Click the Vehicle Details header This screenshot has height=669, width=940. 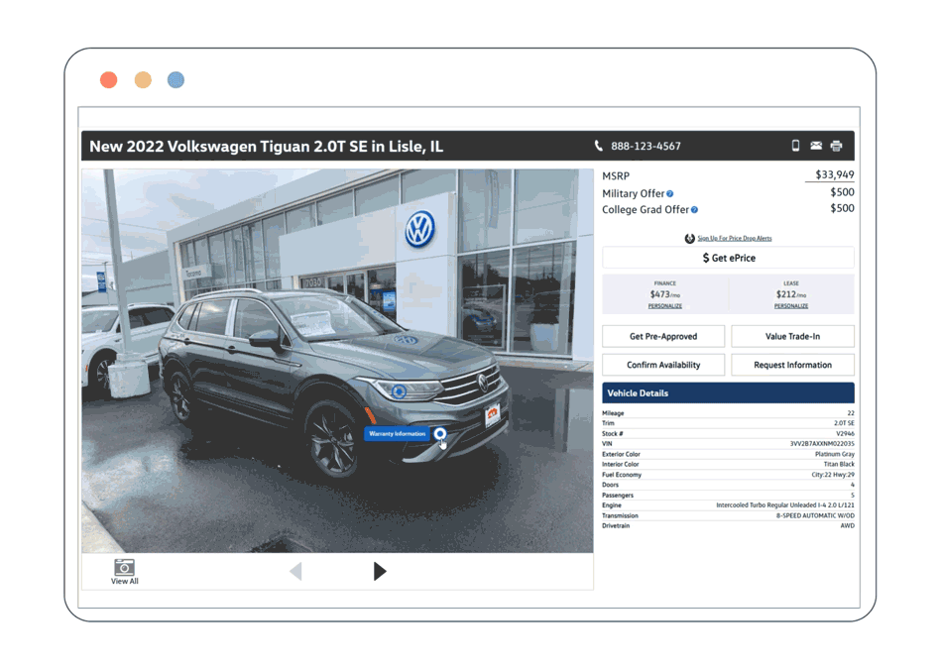(x=729, y=393)
